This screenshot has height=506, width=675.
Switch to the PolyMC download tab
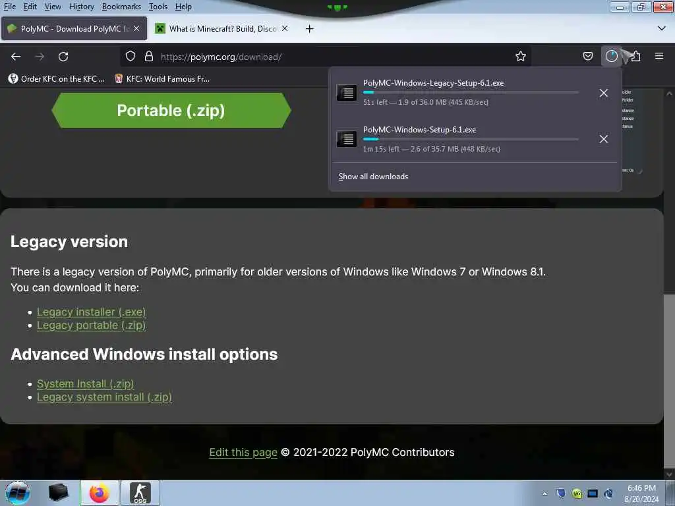[74, 28]
